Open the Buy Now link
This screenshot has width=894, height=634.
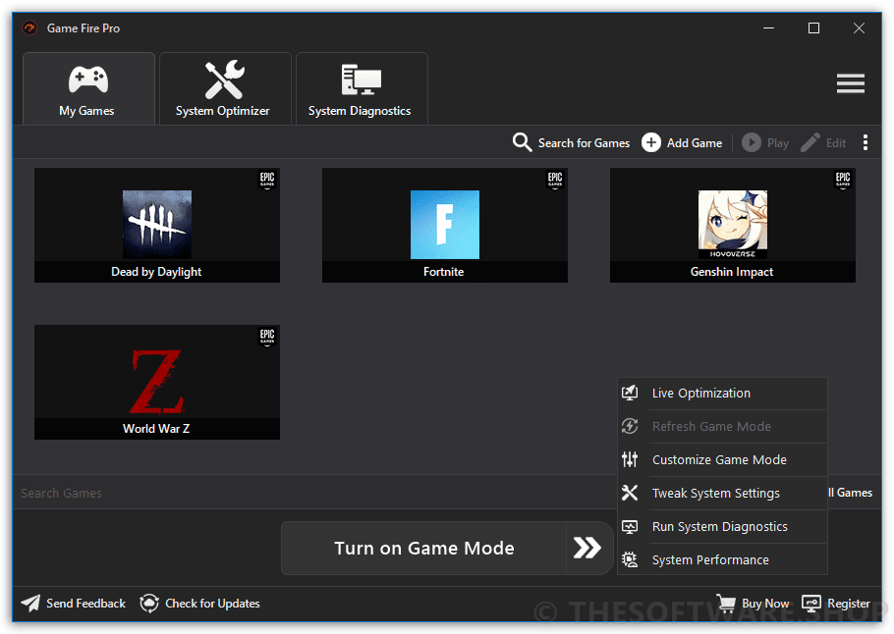click(765, 604)
